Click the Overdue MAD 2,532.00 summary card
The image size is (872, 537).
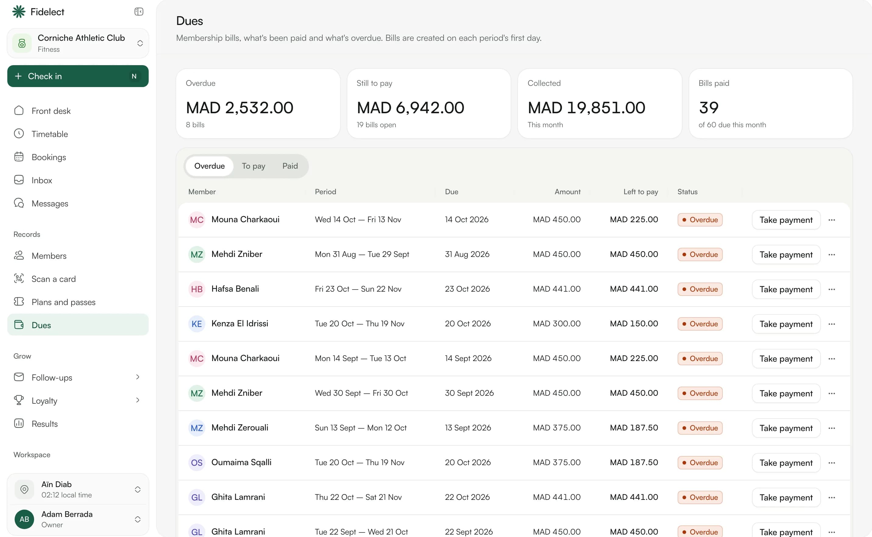(258, 104)
